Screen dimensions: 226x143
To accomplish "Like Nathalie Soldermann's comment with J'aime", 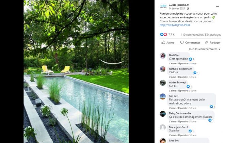I will 172,77.
